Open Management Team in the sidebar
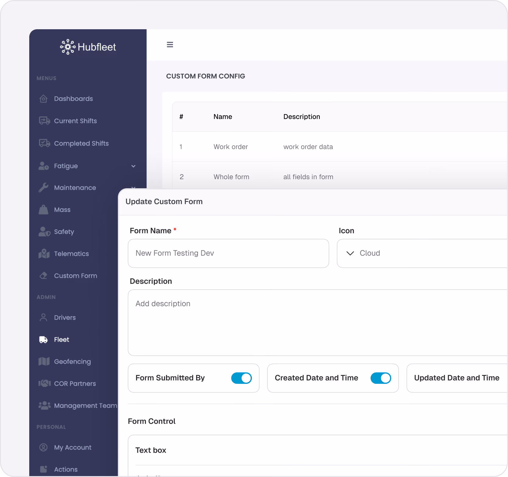 pyautogui.click(x=86, y=405)
